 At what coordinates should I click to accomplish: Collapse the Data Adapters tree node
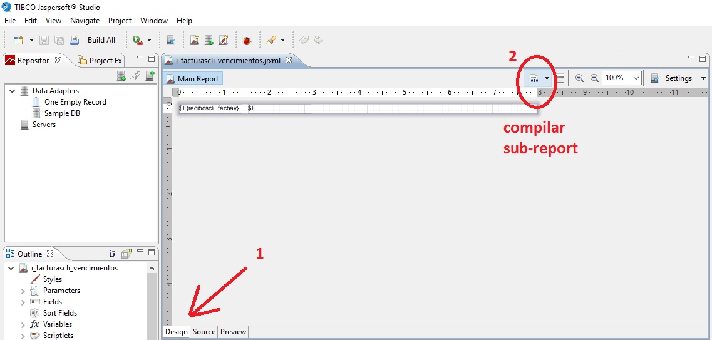[x=12, y=91]
